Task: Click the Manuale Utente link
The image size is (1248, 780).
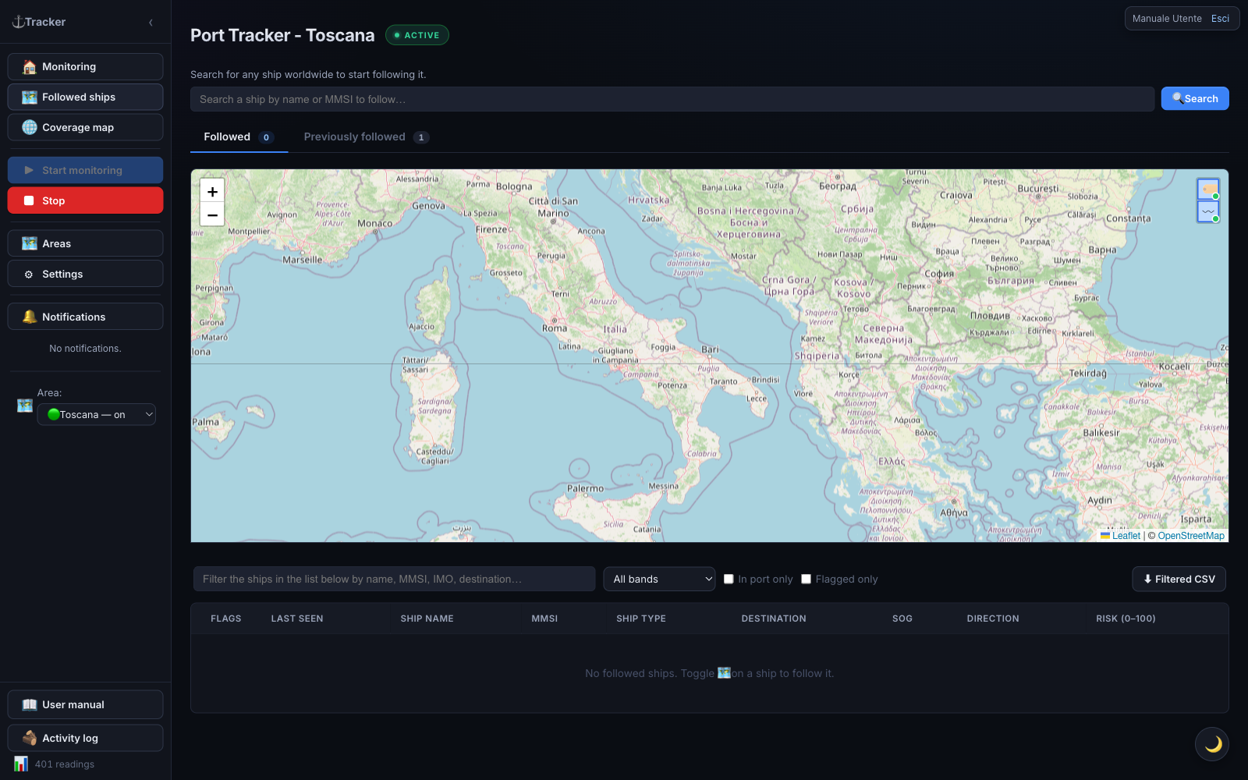Action: pyautogui.click(x=1167, y=19)
